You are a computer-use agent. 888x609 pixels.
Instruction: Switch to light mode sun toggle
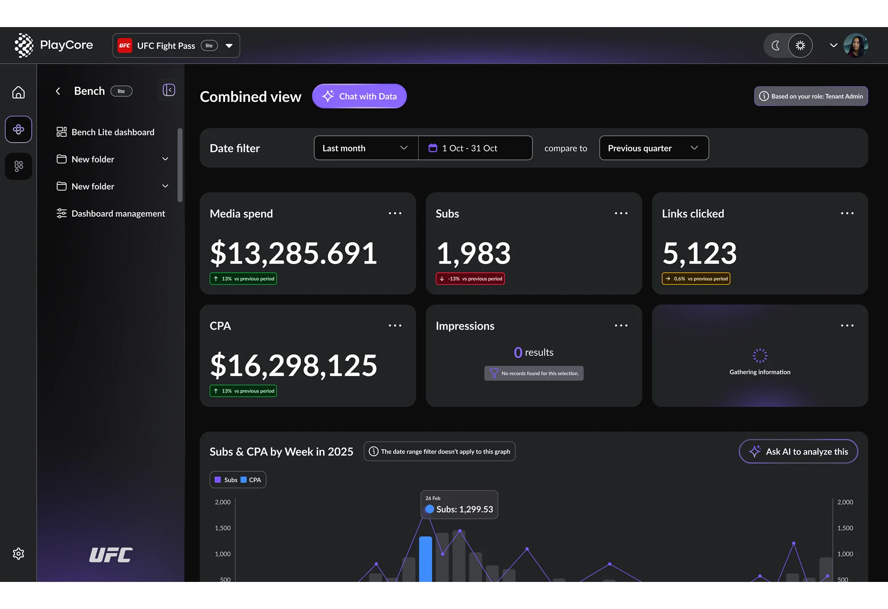click(800, 46)
